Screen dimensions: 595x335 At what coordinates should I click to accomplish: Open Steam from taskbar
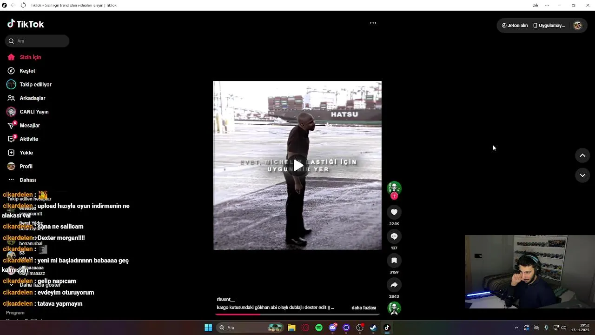373,328
